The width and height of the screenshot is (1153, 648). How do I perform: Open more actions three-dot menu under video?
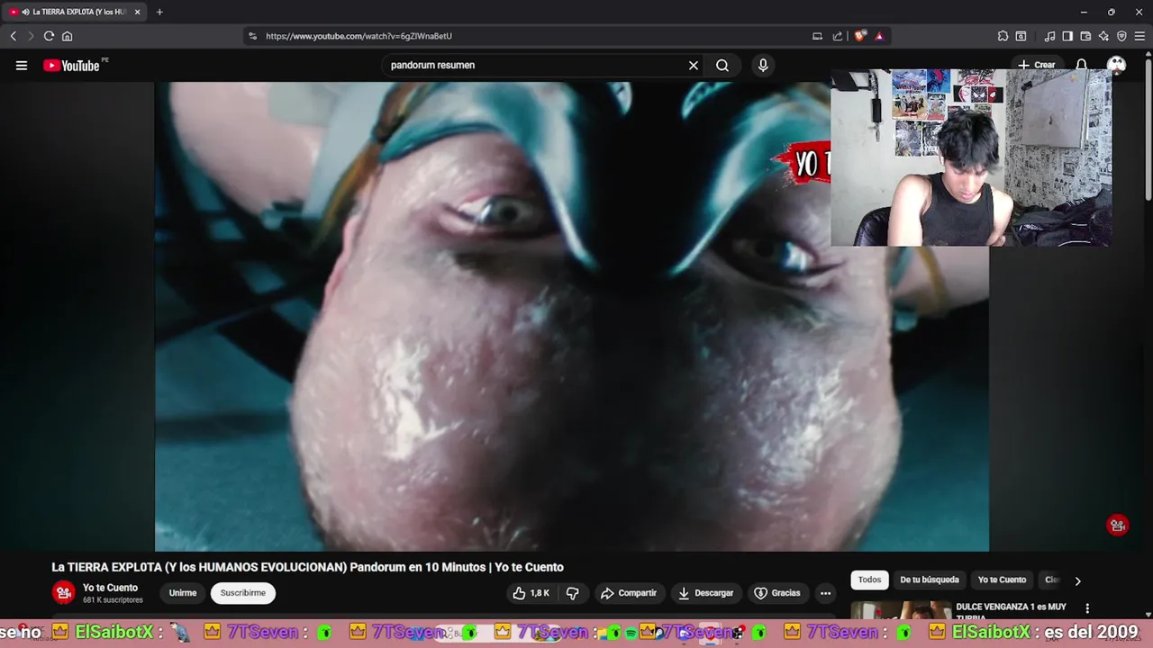[x=825, y=593]
